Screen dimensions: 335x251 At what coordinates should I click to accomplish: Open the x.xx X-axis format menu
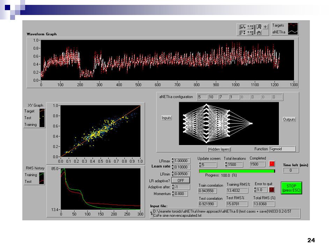tap(250, 27)
